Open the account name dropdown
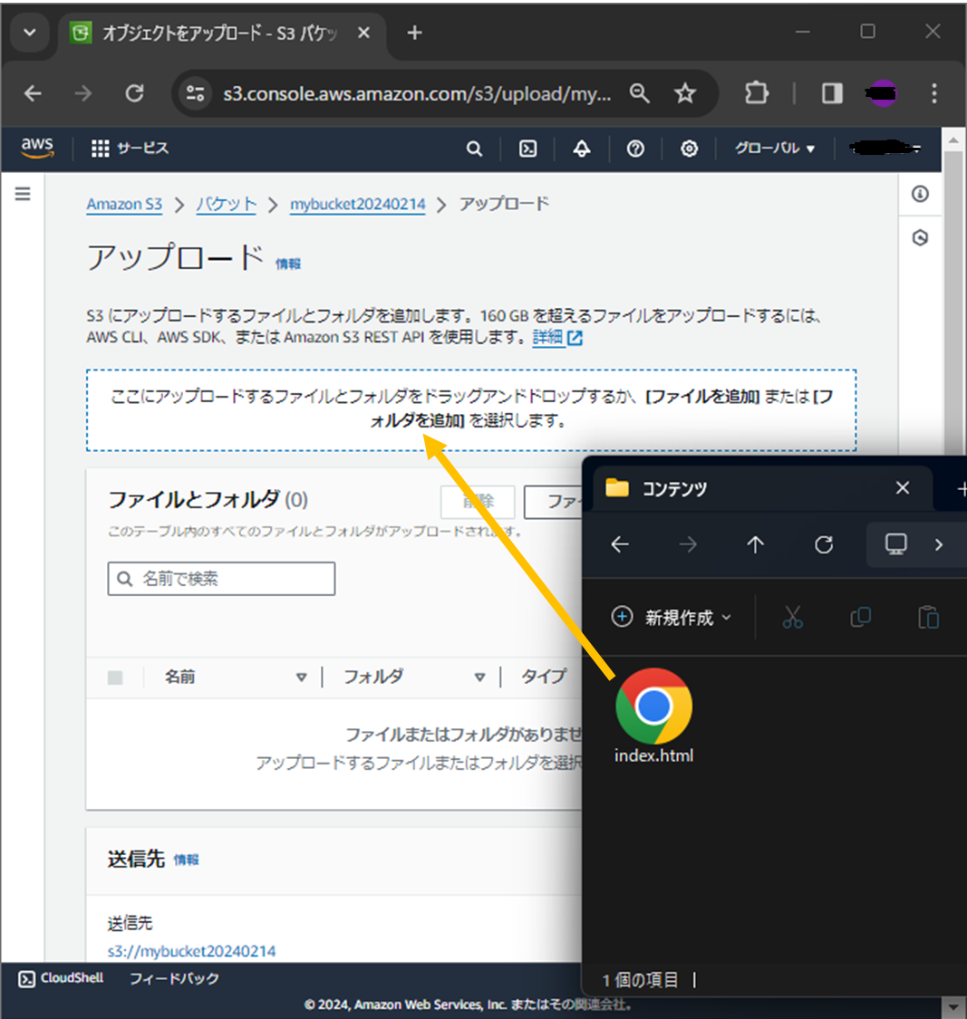This screenshot has width=967, height=1019. point(885,149)
